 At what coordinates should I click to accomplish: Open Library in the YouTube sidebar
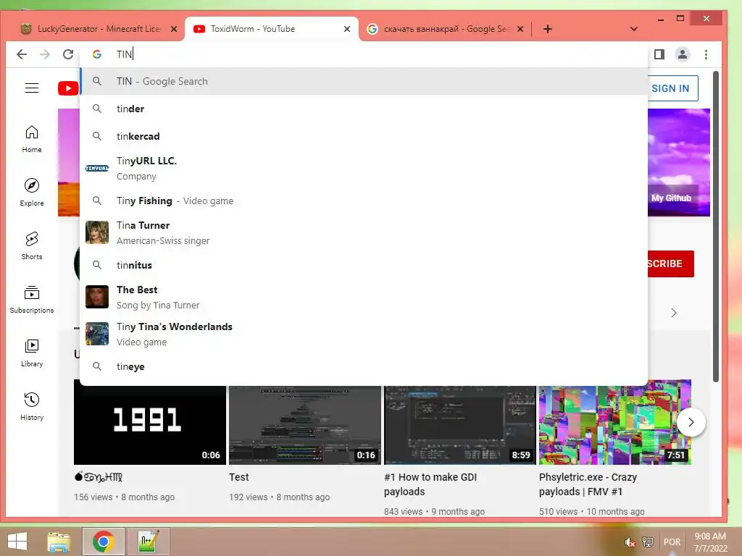point(32,353)
